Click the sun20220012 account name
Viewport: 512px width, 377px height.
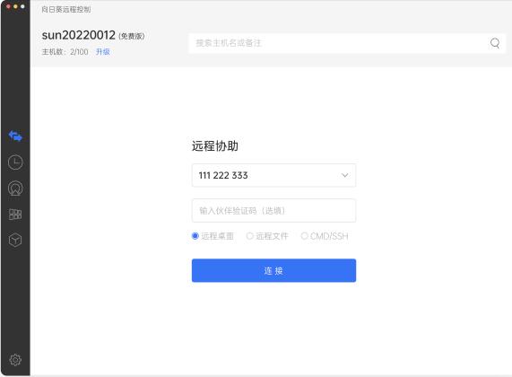[x=78, y=35]
